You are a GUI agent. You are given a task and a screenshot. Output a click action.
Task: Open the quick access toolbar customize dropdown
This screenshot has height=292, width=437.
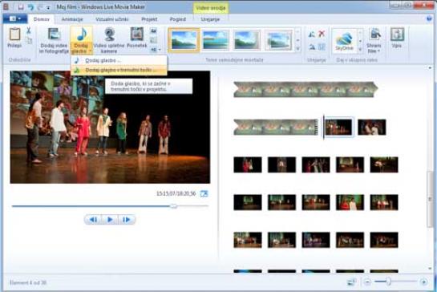[x=48, y=7]
